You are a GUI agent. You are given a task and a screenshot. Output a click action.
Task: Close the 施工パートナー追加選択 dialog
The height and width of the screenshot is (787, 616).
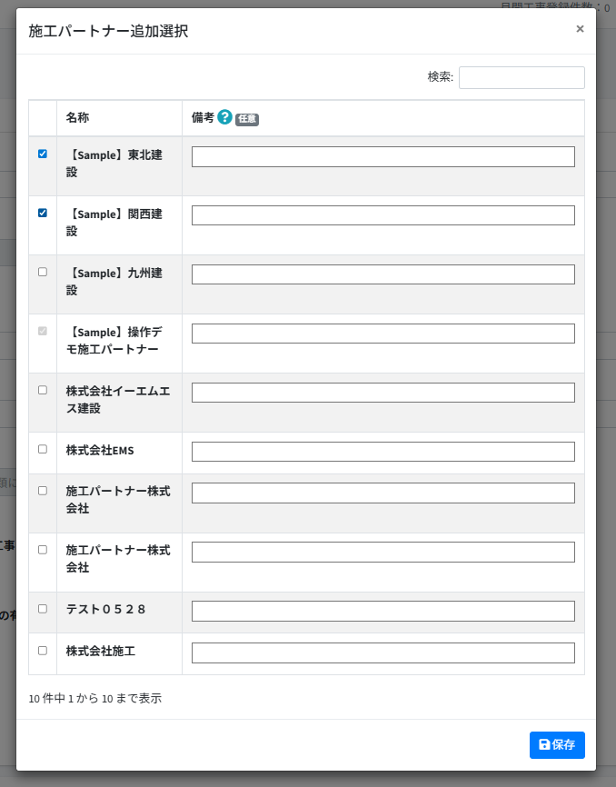[580, 29]
